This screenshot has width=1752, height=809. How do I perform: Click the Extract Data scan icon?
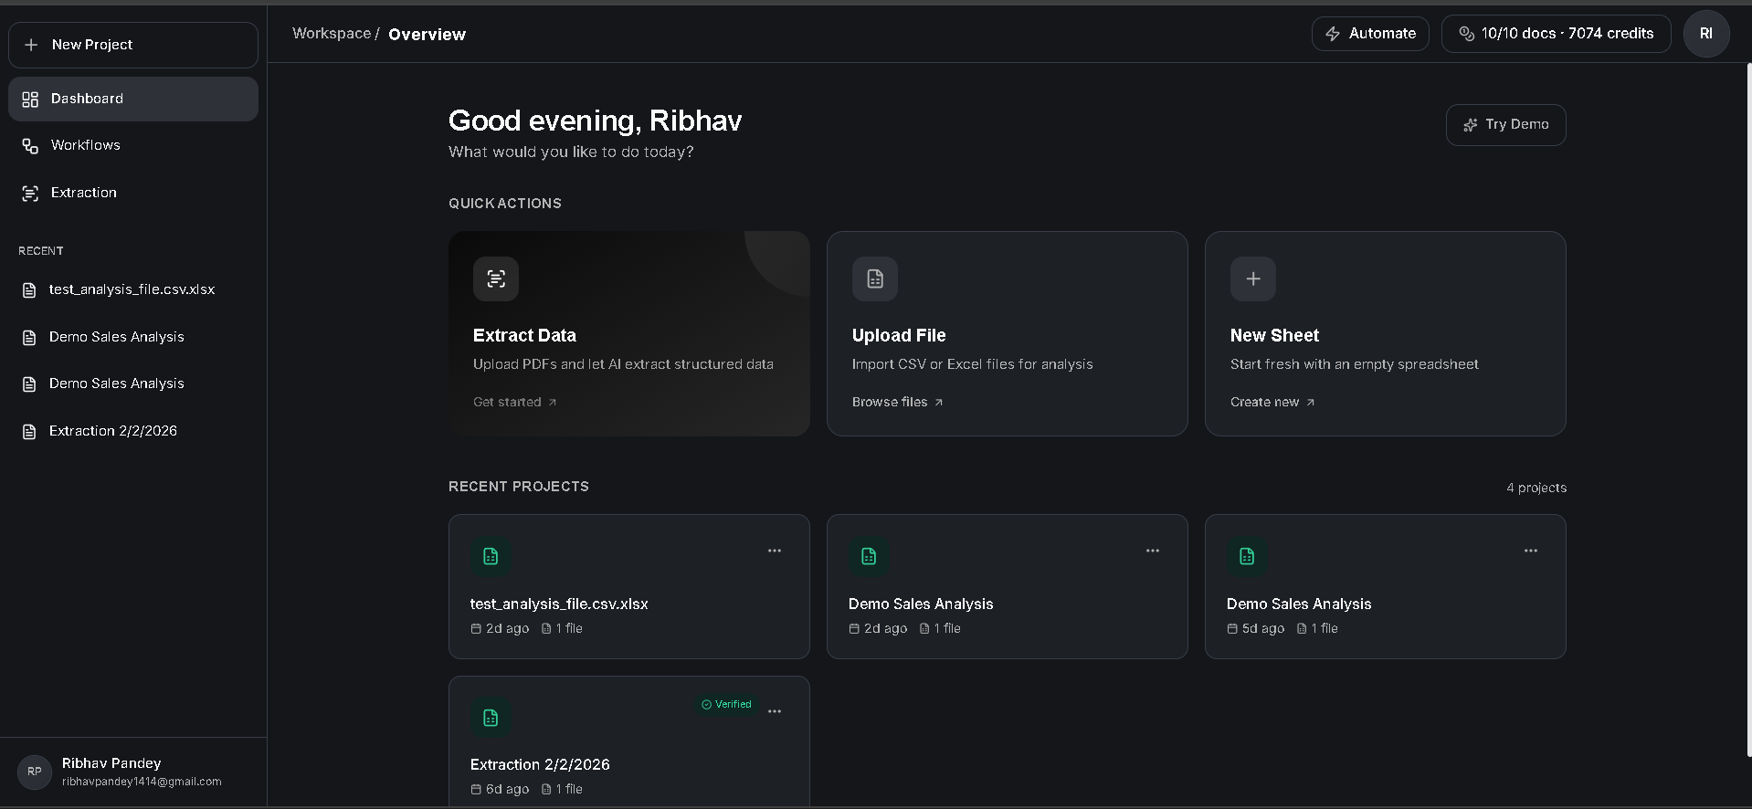[496, 278]
